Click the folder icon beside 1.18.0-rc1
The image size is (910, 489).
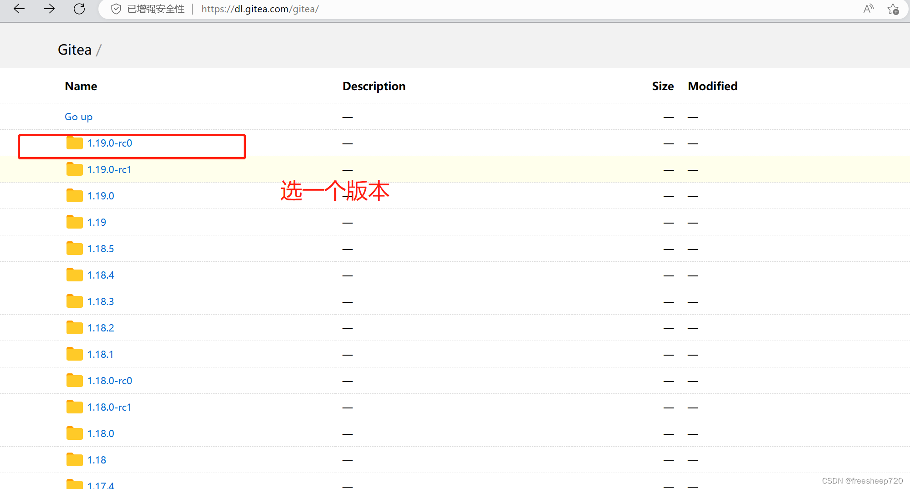74,407
